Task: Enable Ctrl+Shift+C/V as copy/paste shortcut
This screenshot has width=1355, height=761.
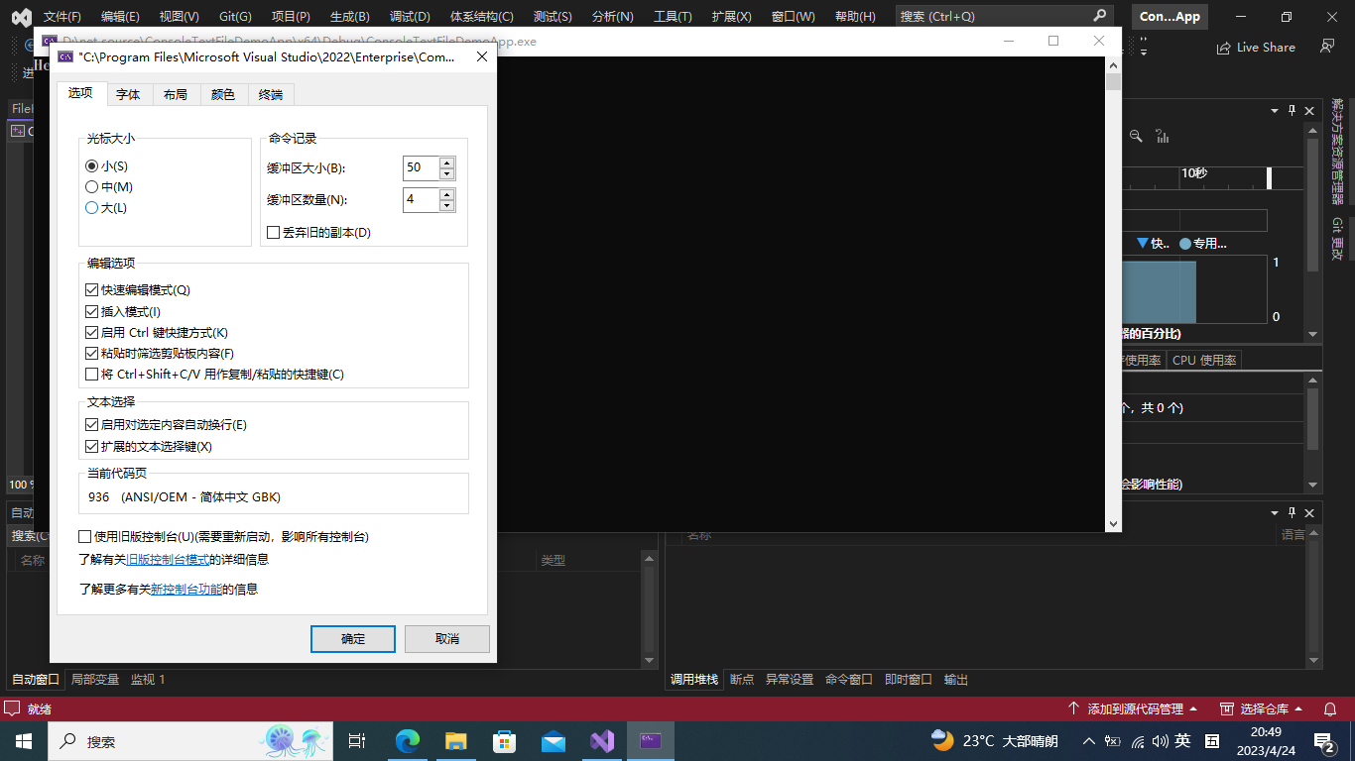Action: click(93, 375)
